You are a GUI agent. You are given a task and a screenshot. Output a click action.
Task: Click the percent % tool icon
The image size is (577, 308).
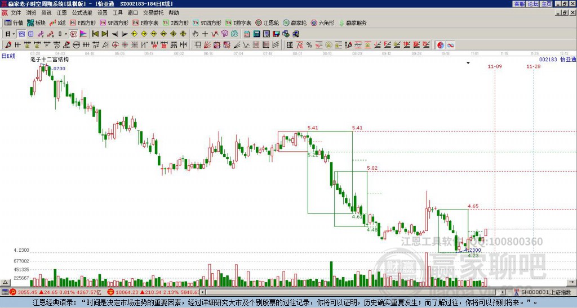pos(309,45)
